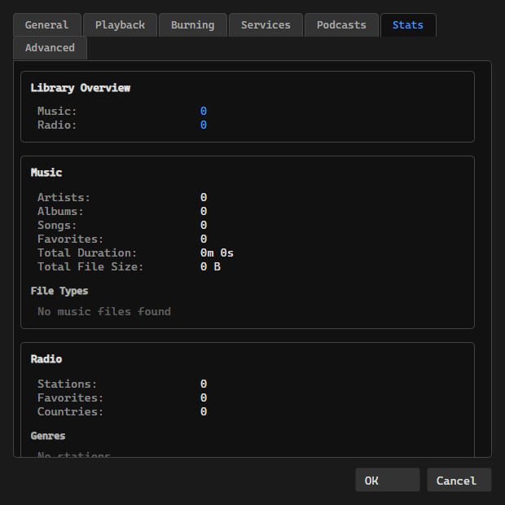Viewport: 505px width, 505px height.
Task: Click the Stations: label
Action: click(67, 384)
